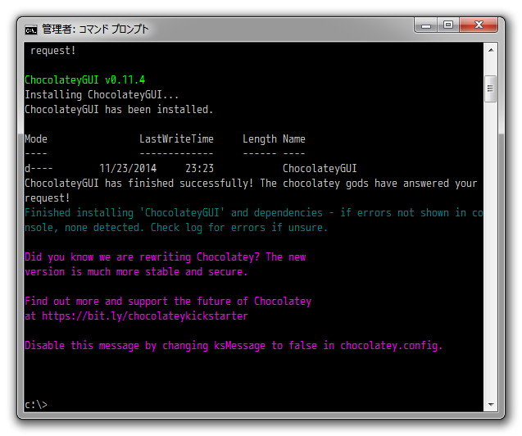Click the empty scrollbar track below the thumb
The height and width of the screenshot is (436, 522).
coord(490,246)
